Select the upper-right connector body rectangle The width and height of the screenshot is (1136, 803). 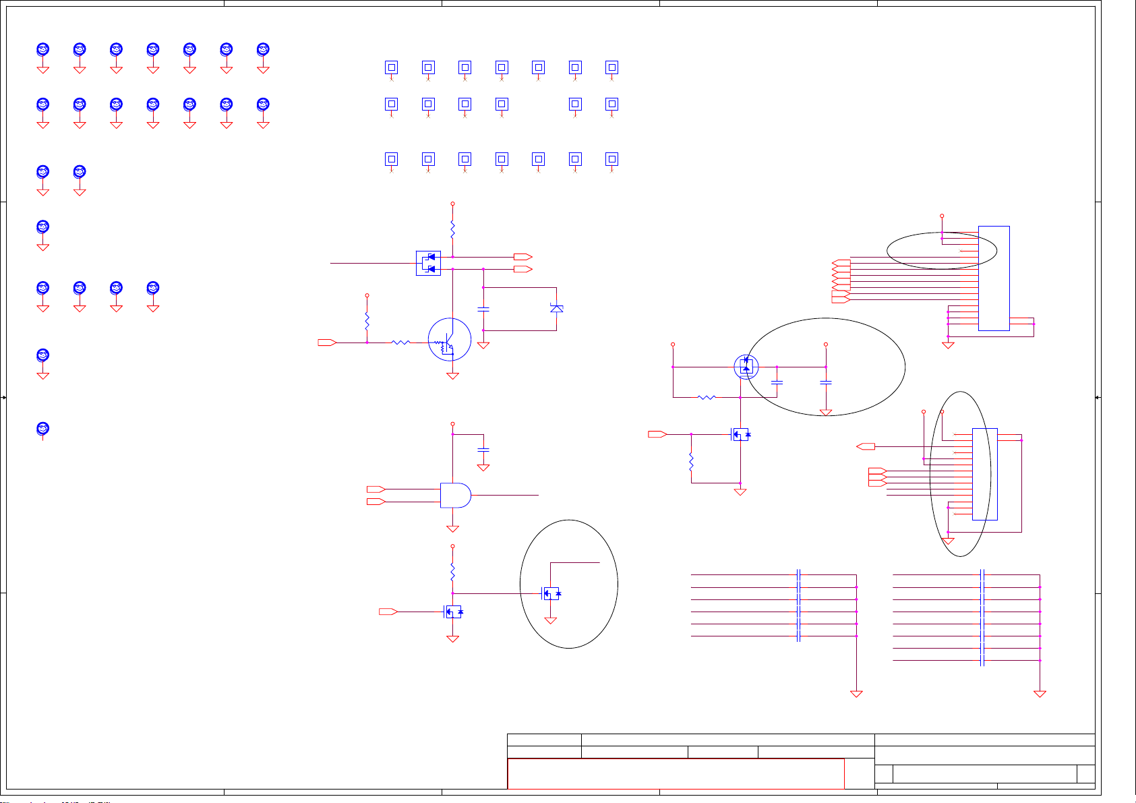pyautogui.click(x=994, y=278)
